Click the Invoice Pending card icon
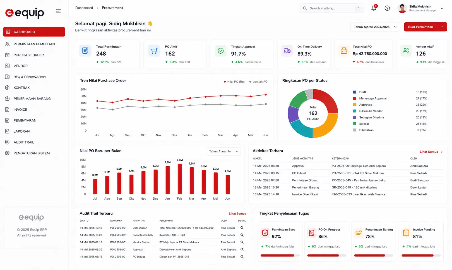 tap(406, 232)
